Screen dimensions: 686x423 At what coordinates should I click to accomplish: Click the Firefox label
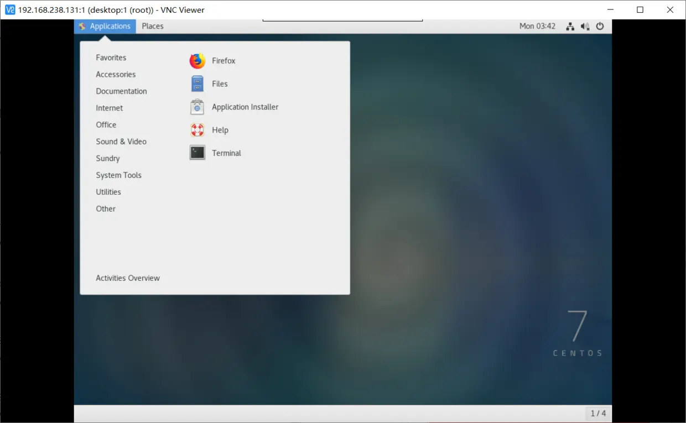[x=224, y=61]
